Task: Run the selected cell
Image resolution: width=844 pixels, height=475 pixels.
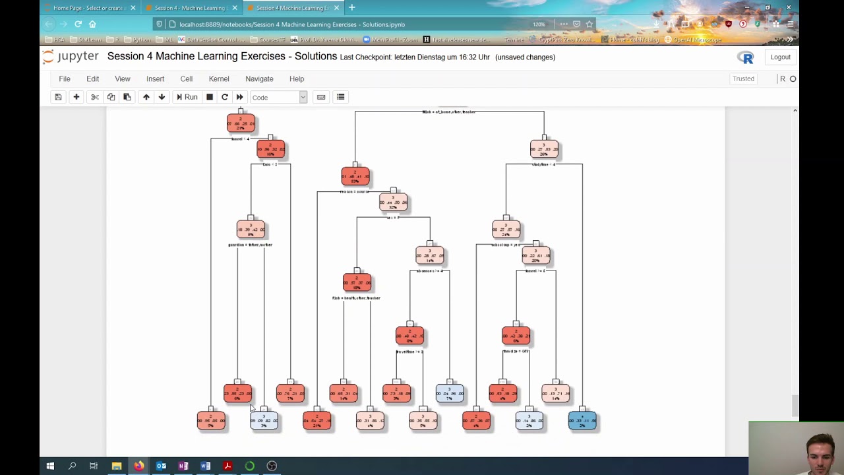Action: (x=187, y=97)
